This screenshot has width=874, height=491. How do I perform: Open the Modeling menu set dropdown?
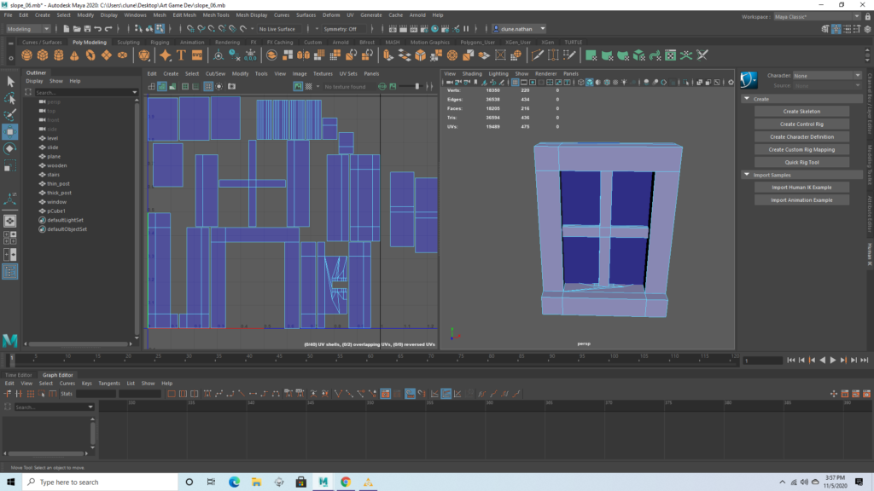(x=30, y=29)
